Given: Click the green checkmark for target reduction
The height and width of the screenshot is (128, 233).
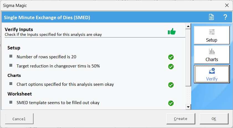Looking at the screenshot, I should [171, 67].
